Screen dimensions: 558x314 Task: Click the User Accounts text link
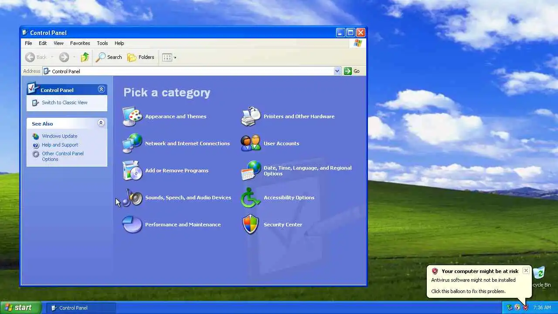pos(281,143)
